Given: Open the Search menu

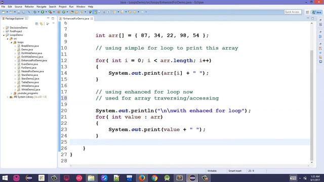Looking at the screenshot, I should coord(53,7).
